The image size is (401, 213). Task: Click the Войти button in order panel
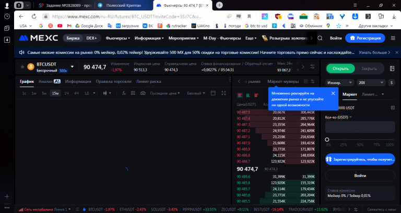click(x=360, y=176)
